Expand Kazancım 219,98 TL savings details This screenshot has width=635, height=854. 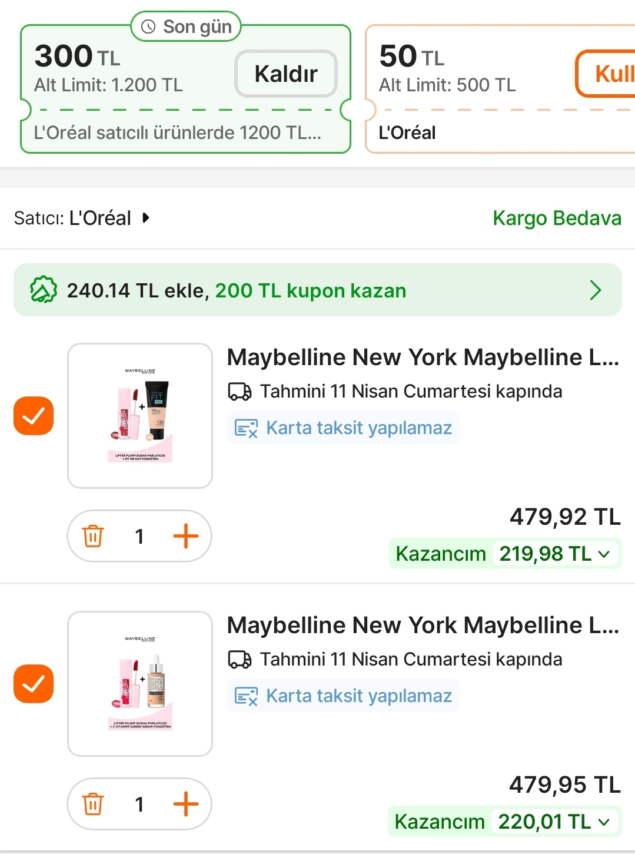pyautogui.click(x=603, y=554)
